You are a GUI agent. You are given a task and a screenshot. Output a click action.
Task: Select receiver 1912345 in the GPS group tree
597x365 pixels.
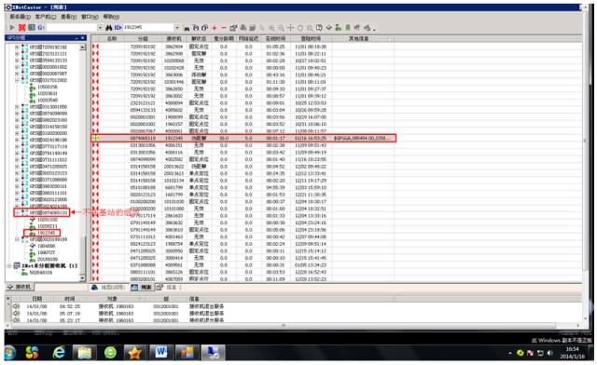pyautogui.click(x=46, y=233)
